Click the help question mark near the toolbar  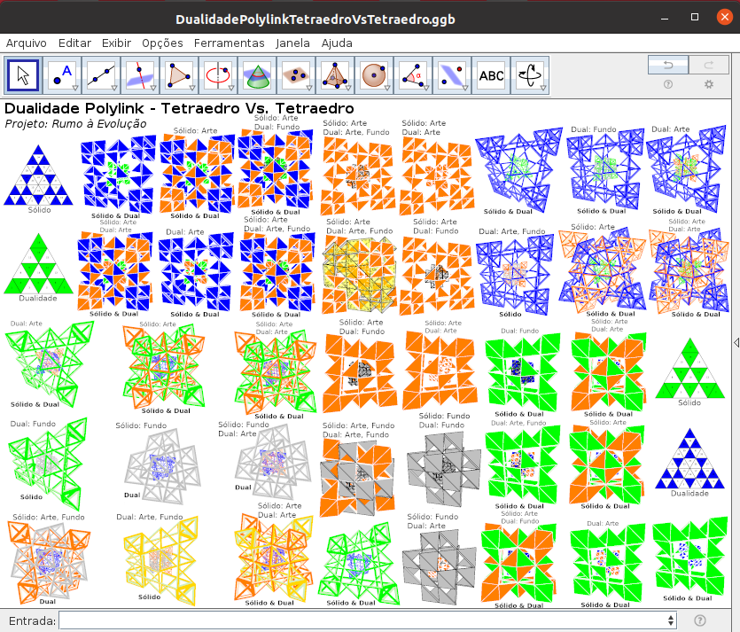[x=668, y=85]
